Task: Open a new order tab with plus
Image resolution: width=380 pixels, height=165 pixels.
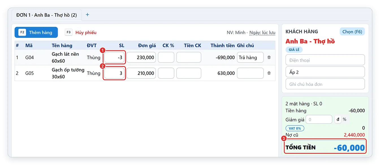Action: 87,15
